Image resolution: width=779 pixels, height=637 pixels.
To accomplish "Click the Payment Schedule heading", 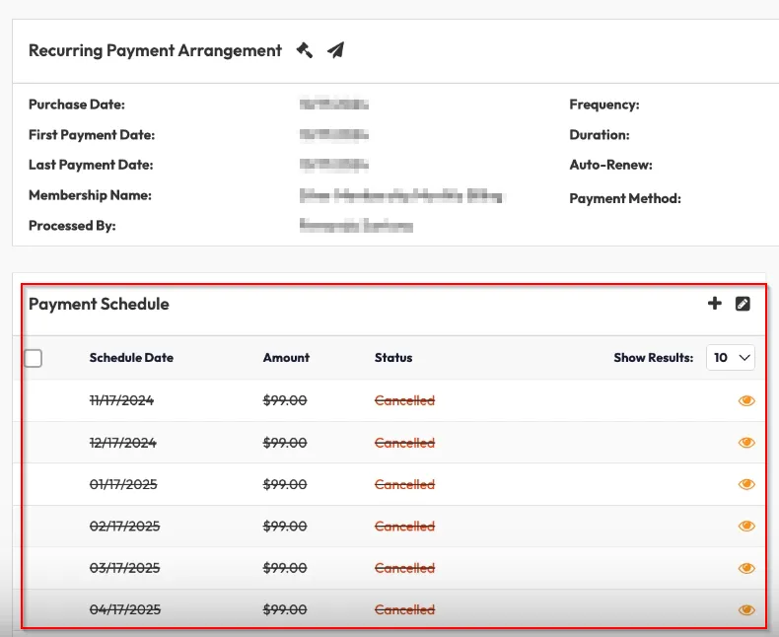I will (99, 304).
